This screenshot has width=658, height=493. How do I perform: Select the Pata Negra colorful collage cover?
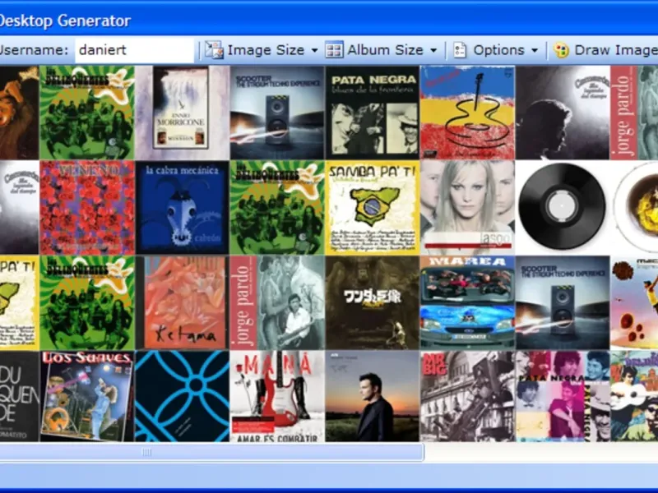pos(563,396)
